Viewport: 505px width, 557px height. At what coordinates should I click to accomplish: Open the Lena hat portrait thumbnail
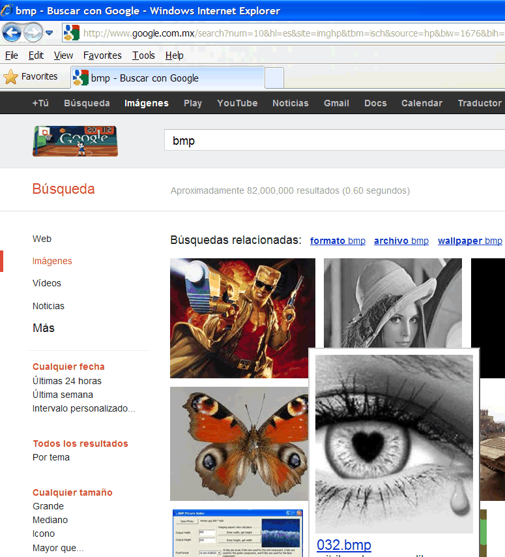[x=393, y=303]
